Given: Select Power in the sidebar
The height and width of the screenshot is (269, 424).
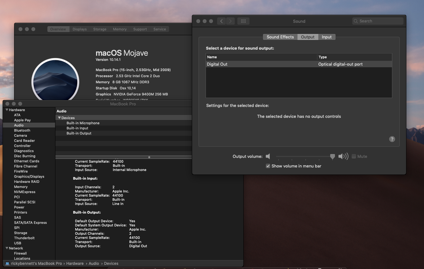Looking at the screenshot, I should click(x=19, y=207).
